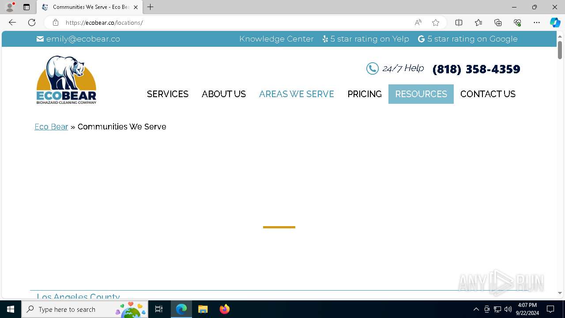Open browser profile avatar icon
The image size is (565, 318).
coord(10,7)
